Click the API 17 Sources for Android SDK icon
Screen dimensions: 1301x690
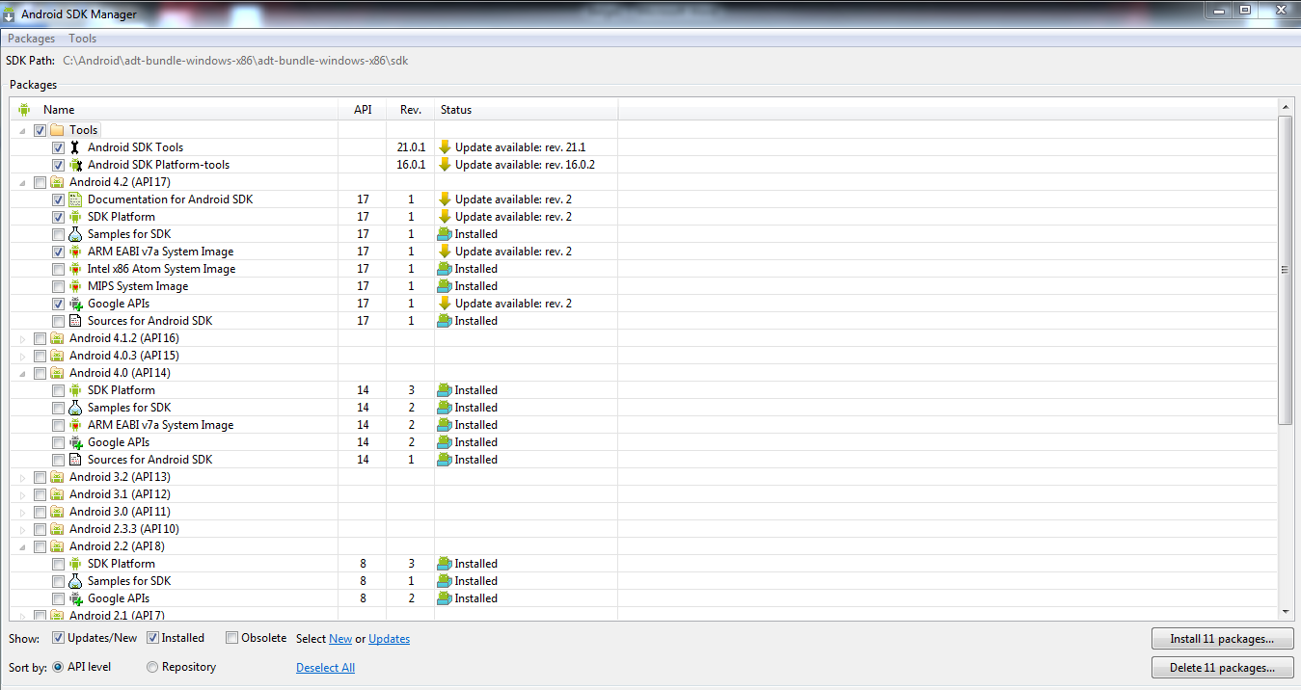click(x=75, y=321)
